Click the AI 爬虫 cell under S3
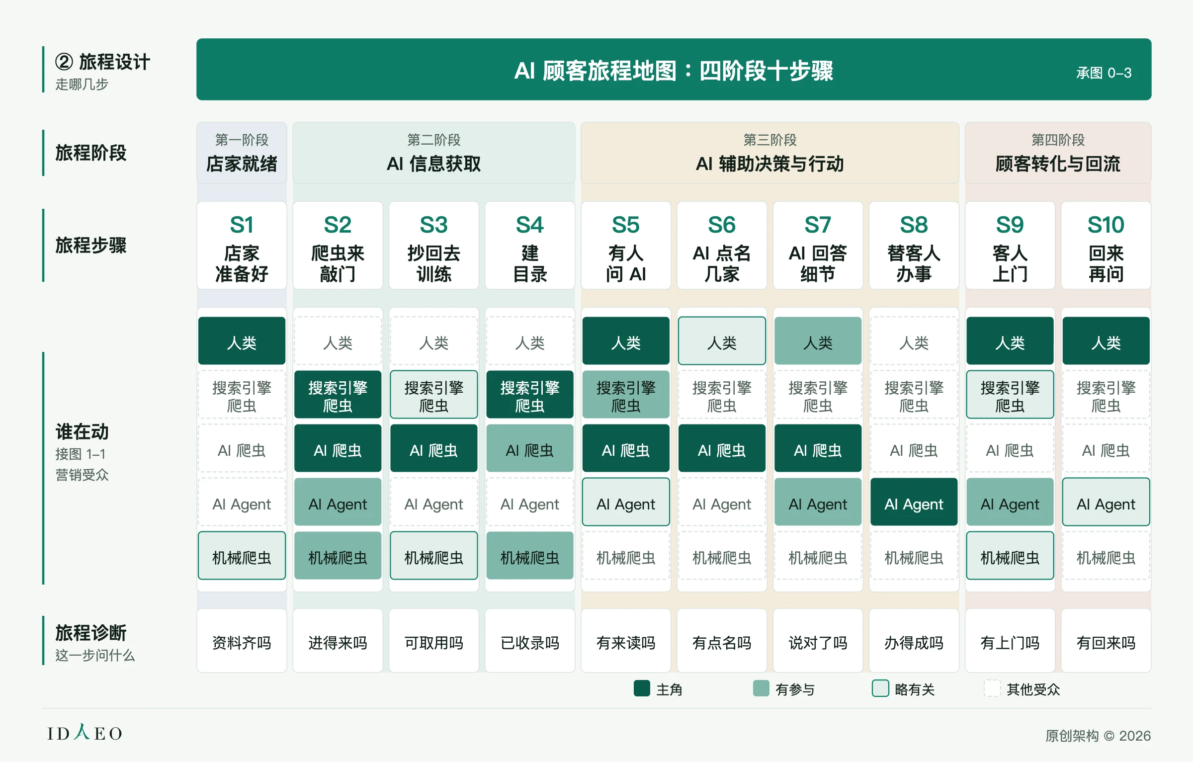Screen dimensions: 1193x762 point(433,448)
